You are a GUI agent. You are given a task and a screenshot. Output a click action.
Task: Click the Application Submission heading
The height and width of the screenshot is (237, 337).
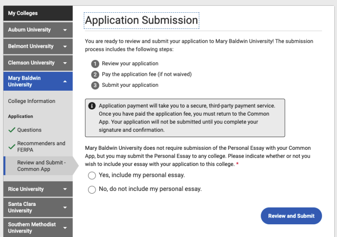point(141,21)
